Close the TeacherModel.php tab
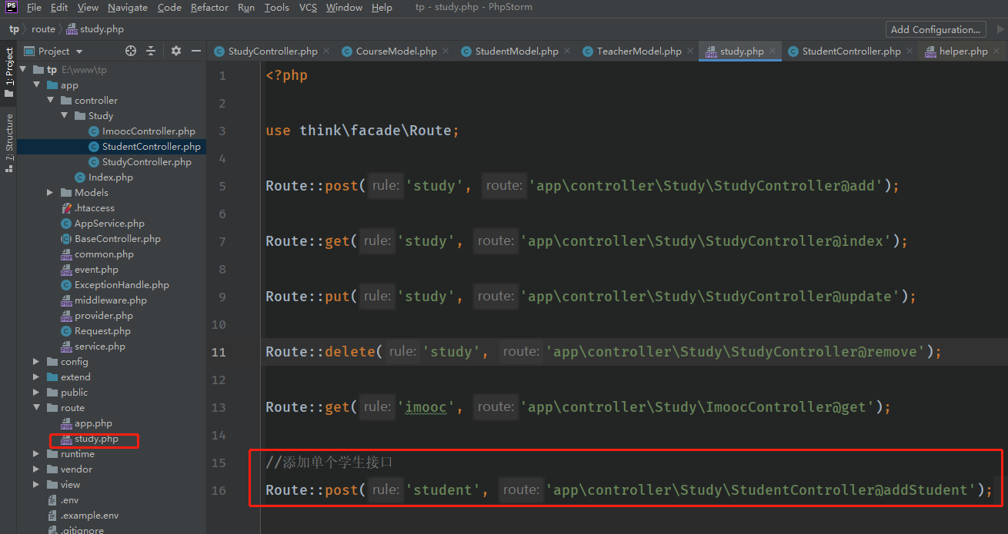Image resolution: width=1008 pixels, height=534 pixels. [690, 51]
